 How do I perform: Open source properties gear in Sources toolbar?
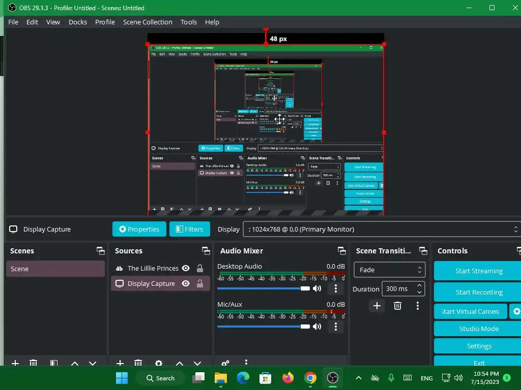click(159, 363)
